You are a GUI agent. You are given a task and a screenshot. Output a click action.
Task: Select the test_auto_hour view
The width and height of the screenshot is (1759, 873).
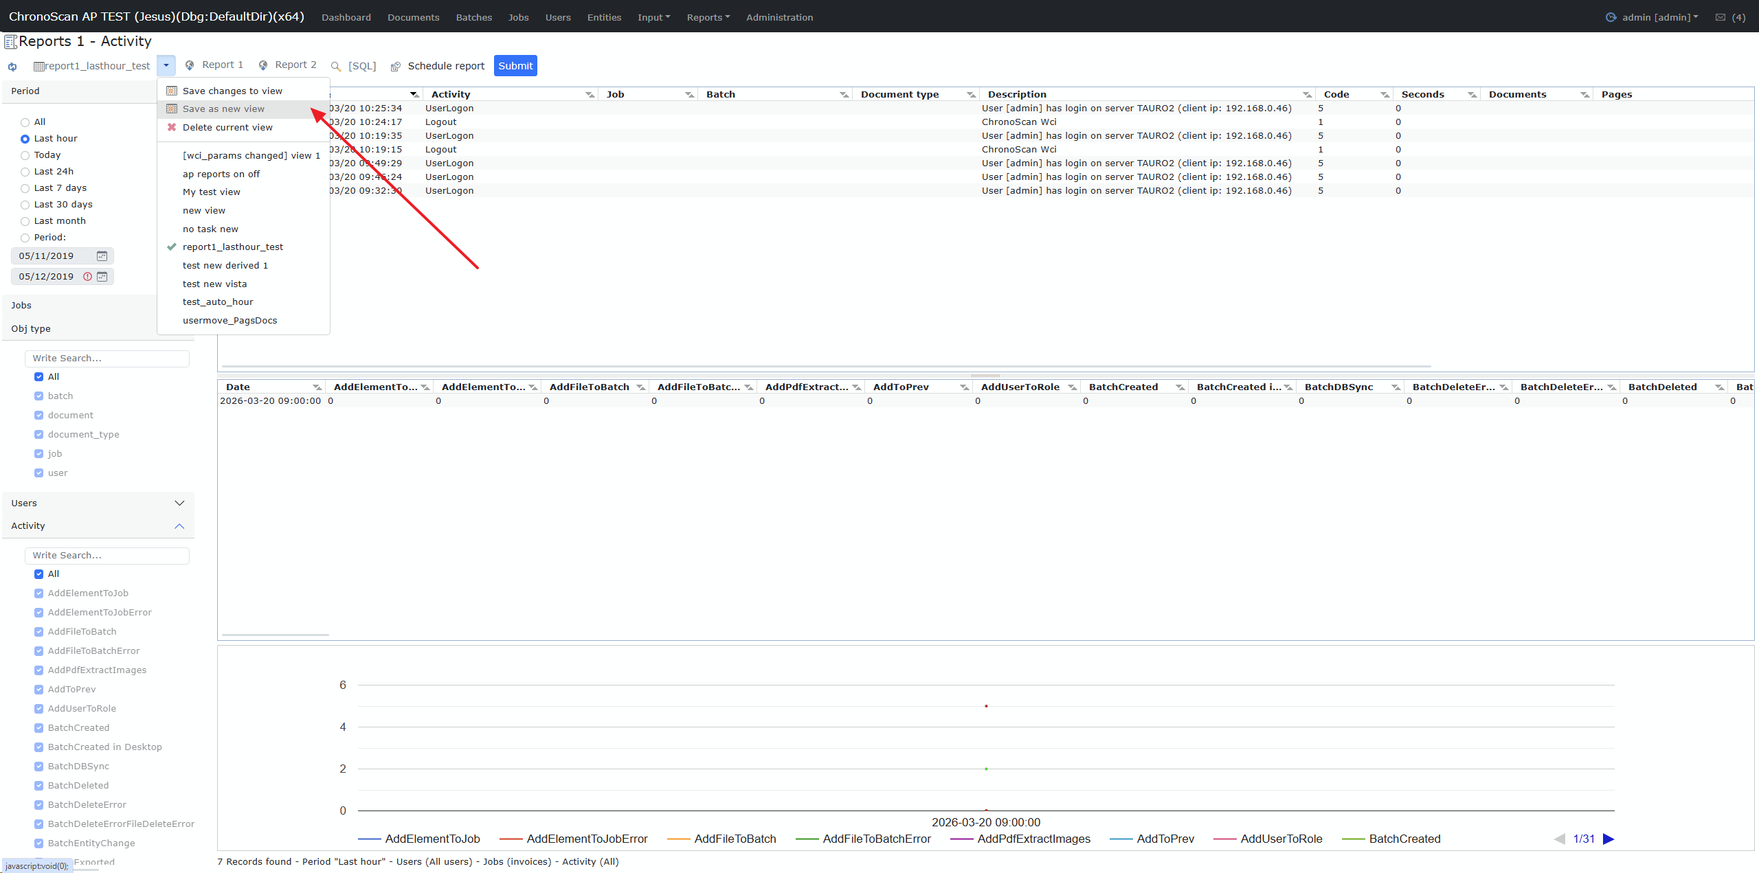(218, 302)
